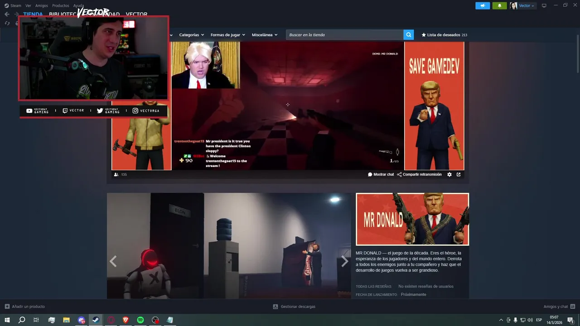580x326 pixels.
Task: Switch to Big Picture mode icon
Action: (x=544, y=5)
